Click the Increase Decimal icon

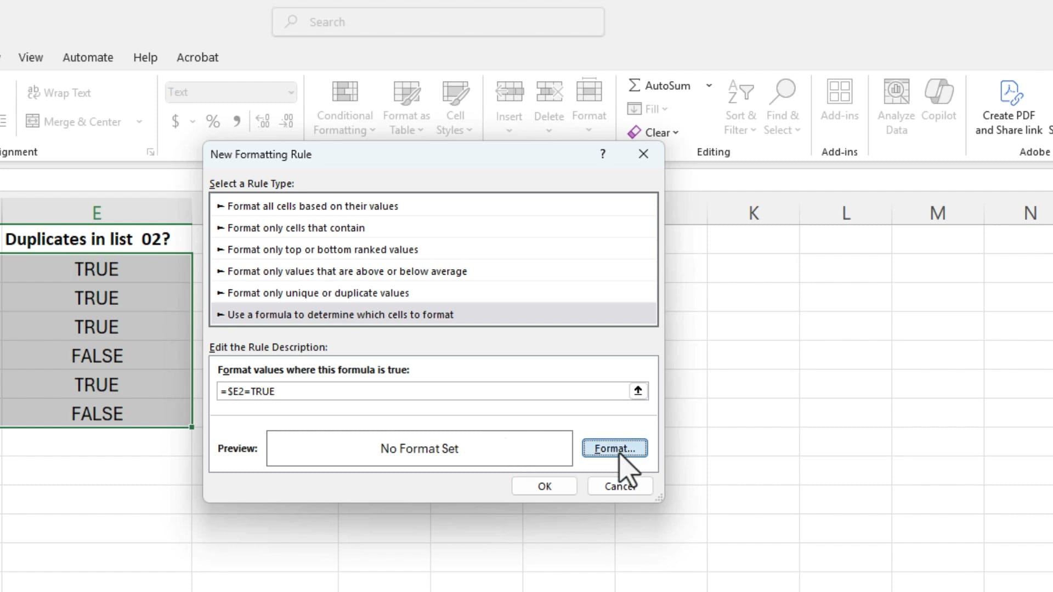click(262, 121)
